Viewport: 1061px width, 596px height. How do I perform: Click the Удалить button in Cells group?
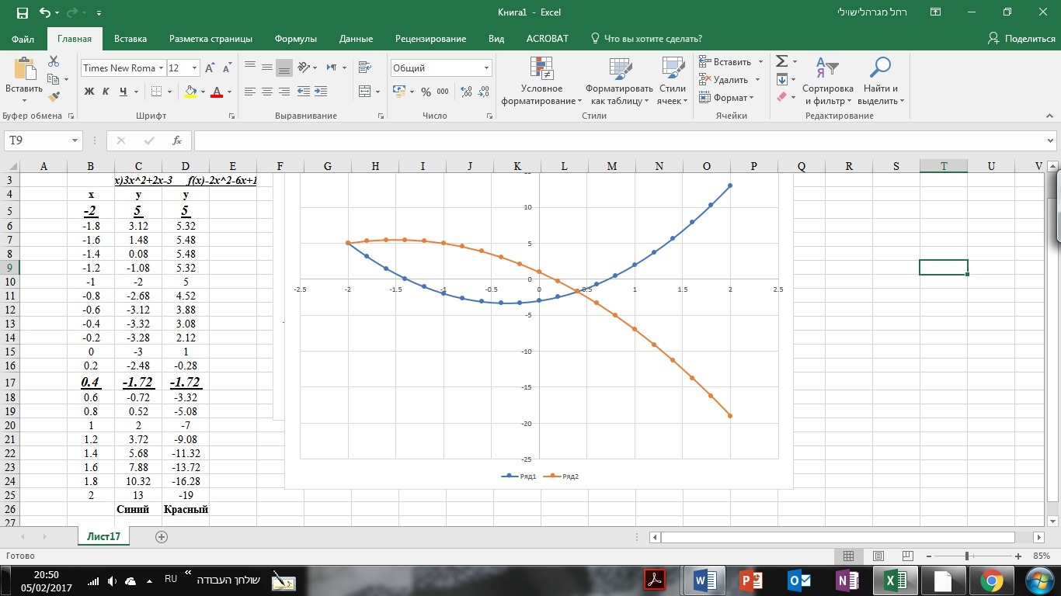[730, 80]
